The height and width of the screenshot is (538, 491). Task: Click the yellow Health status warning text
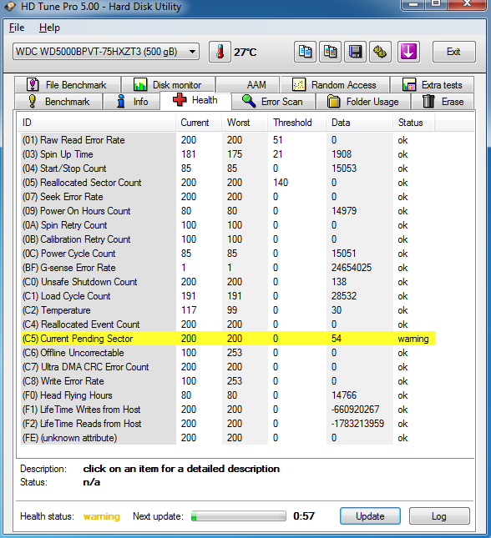tap(102, 516)
